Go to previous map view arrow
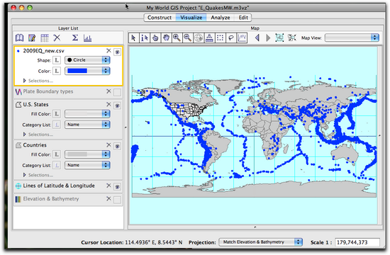This screenshot has height=255, width=390. tap(257, 38)
